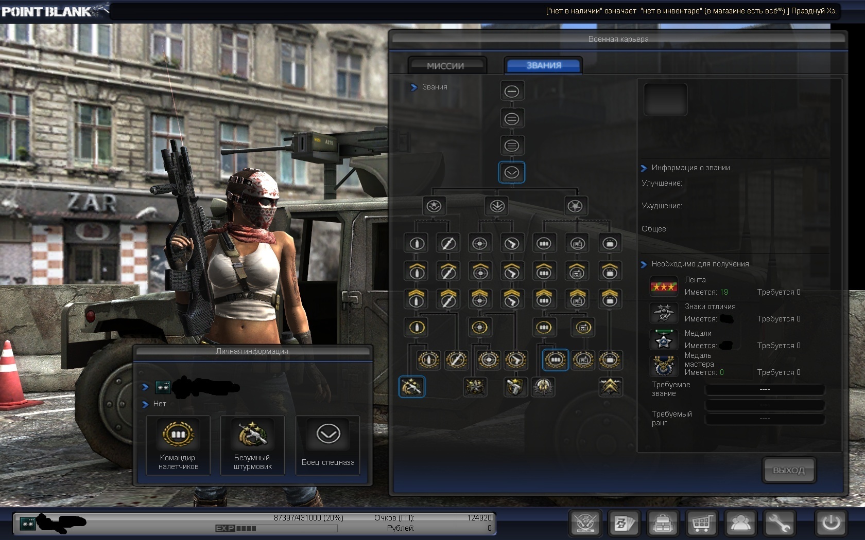The width and height of the screenshot is (865, 540).
Task: Open the backpack inventory icon
Action: [663, 524]
